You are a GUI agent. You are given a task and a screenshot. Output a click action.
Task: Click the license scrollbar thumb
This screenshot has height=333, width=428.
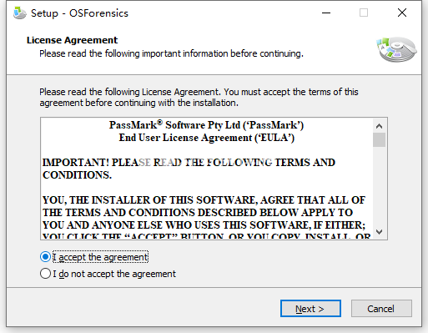point(379,139)
